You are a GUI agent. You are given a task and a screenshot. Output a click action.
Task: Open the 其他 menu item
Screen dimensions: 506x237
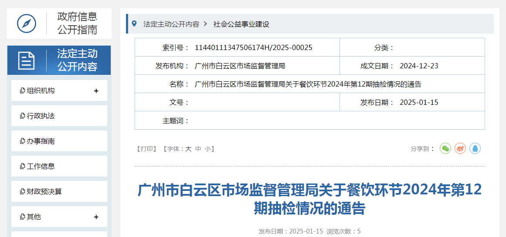click(x=59, y=217)
